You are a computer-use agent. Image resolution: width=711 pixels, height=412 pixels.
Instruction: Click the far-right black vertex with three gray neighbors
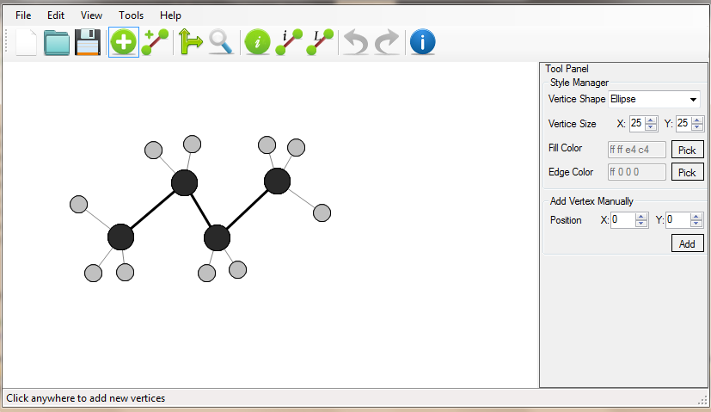[x=277, y=181]
